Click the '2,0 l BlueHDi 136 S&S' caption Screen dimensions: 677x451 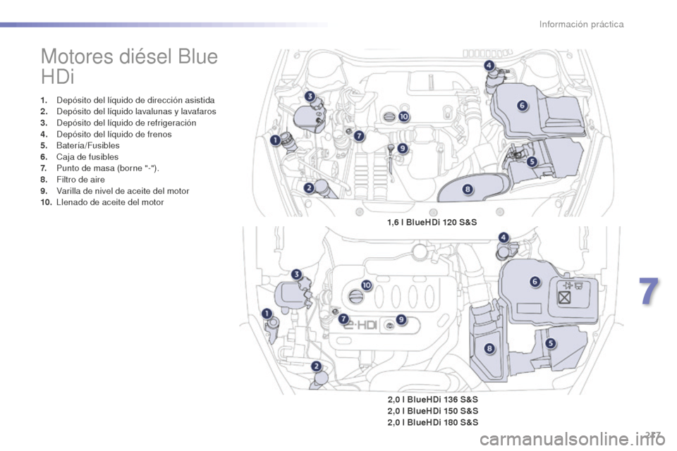point(432,400)
